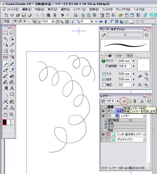Select the white color swatch
The height and width of the screenshot is (174, 157).
(x=9, y=122)
